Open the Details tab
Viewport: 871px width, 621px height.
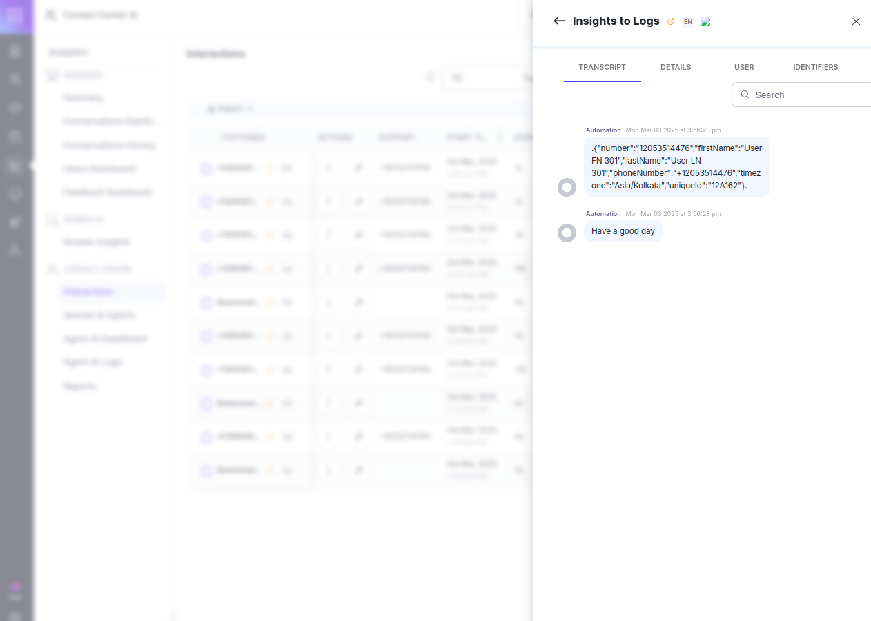[675, 68]
